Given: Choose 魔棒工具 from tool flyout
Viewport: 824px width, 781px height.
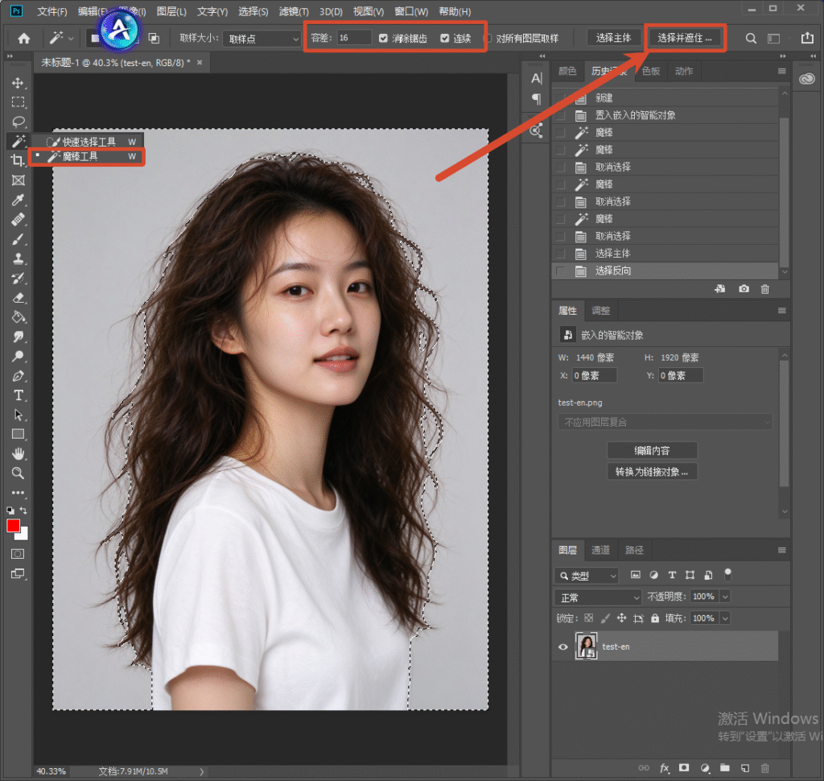Looking at the screenshot, I should 87,157.
